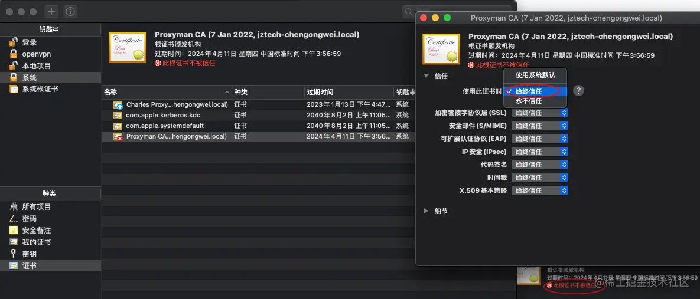Open the 时间戳 trust dropdown
Viewport: 700px width, 299px height.
click(x=540, y=178)
